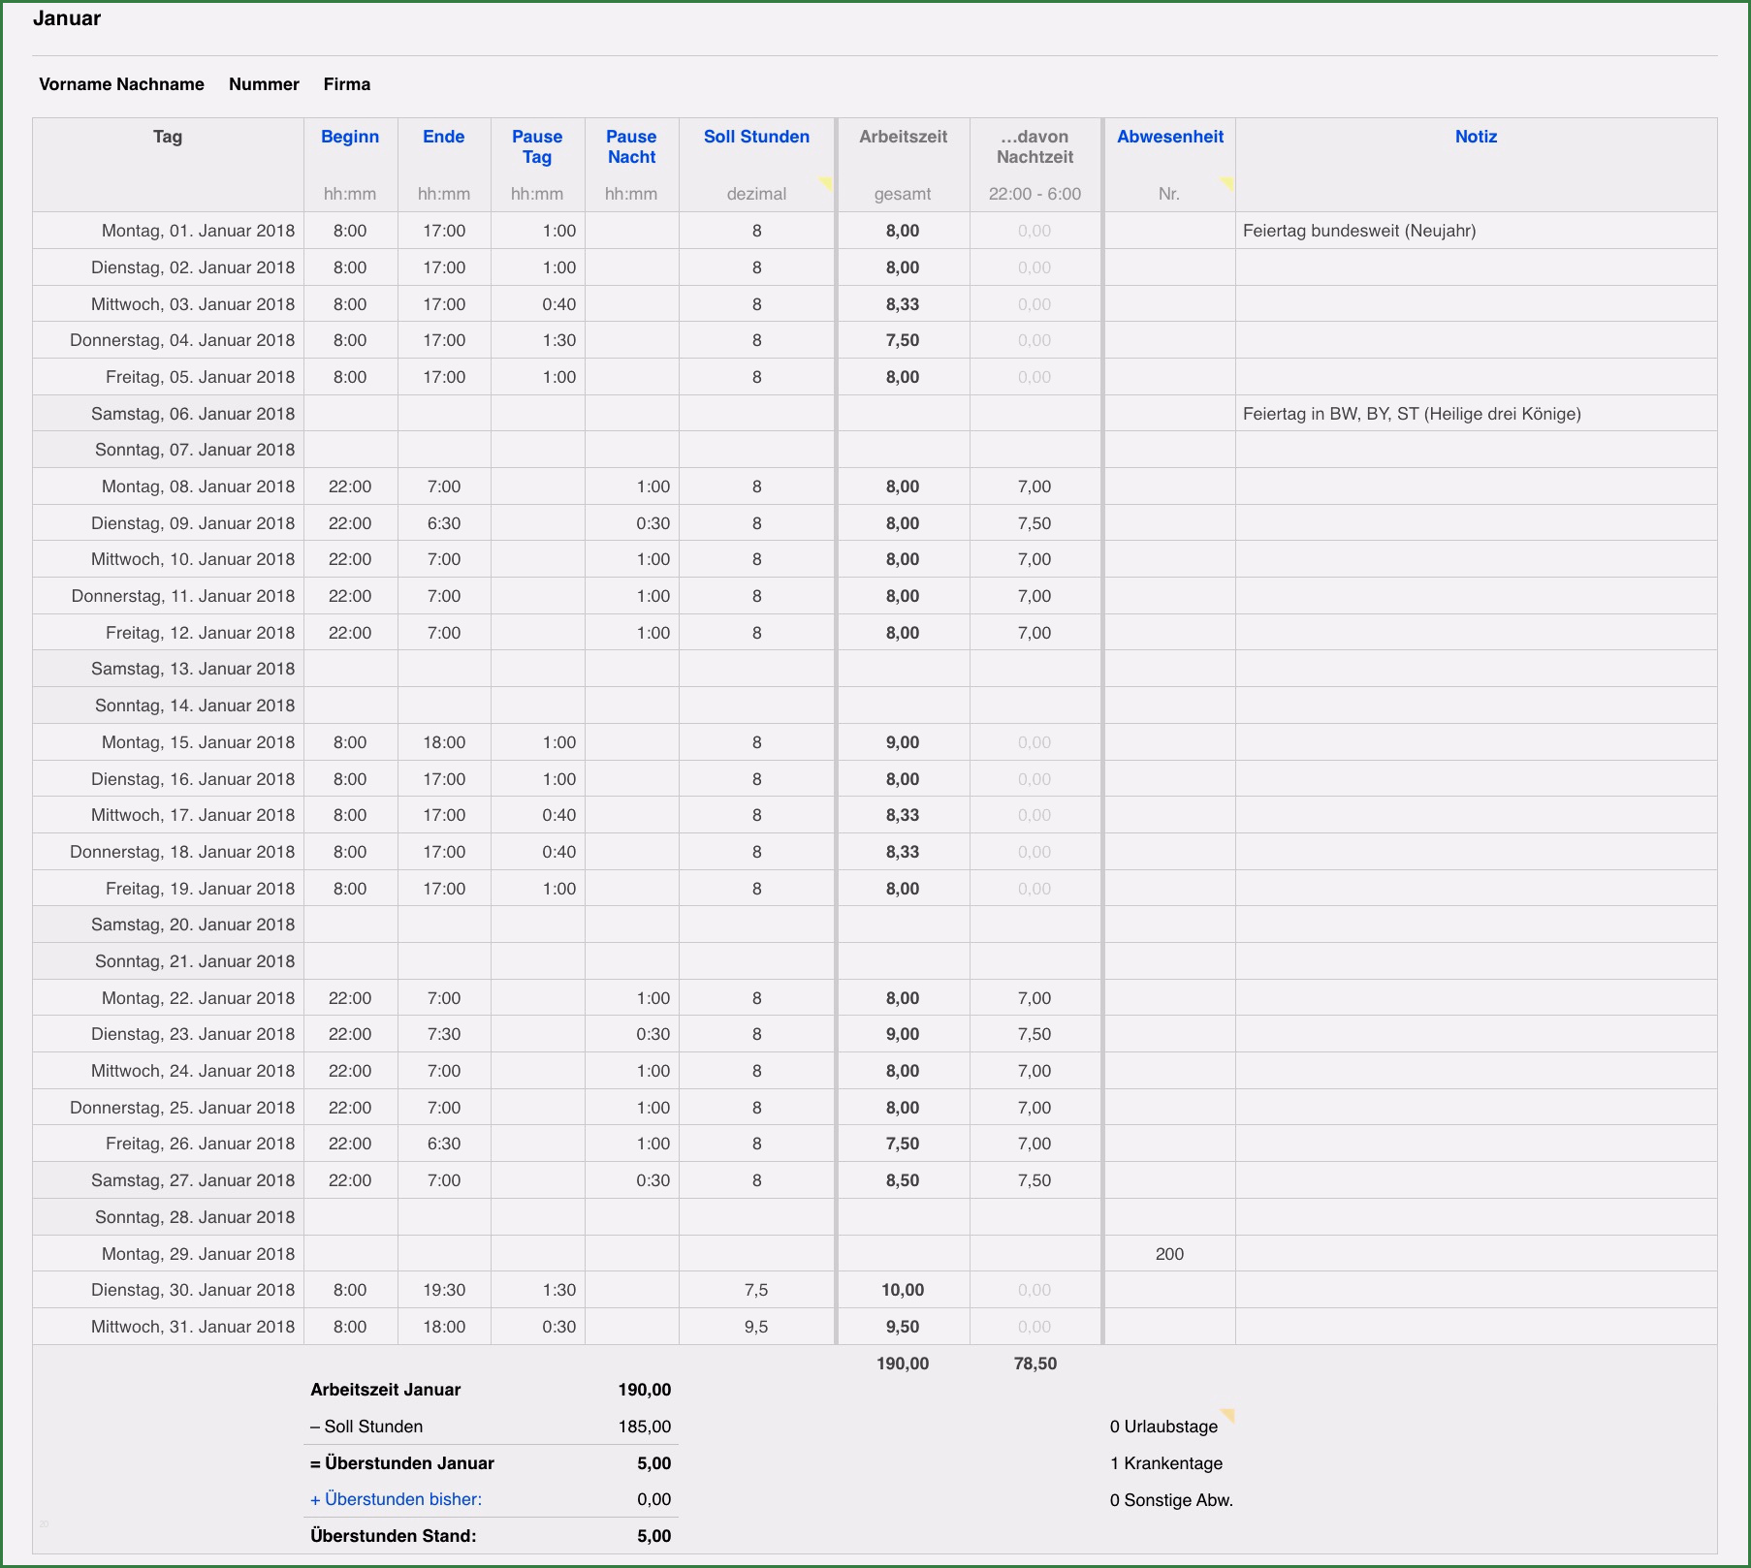
Task: Click the yellow comment marker in Abwesenheit header
Action: coord(1227,182)
